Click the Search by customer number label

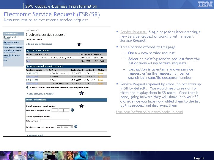coord(38,117)
